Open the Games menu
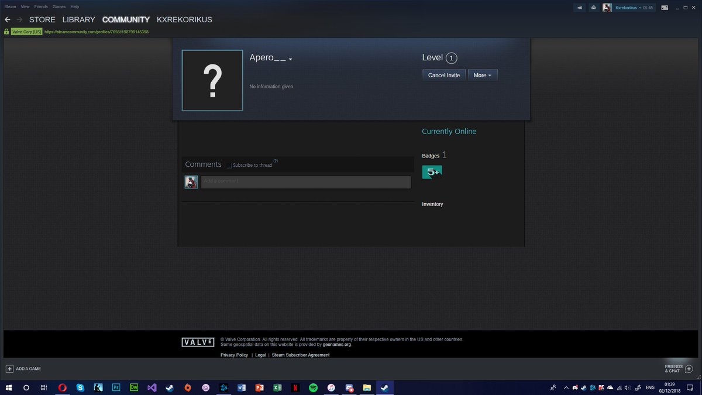This screenshot has width=702, height=395. tap(59, 6)
